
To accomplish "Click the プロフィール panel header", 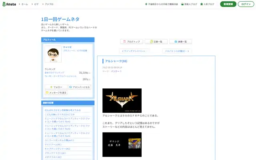I will (68, 40).
